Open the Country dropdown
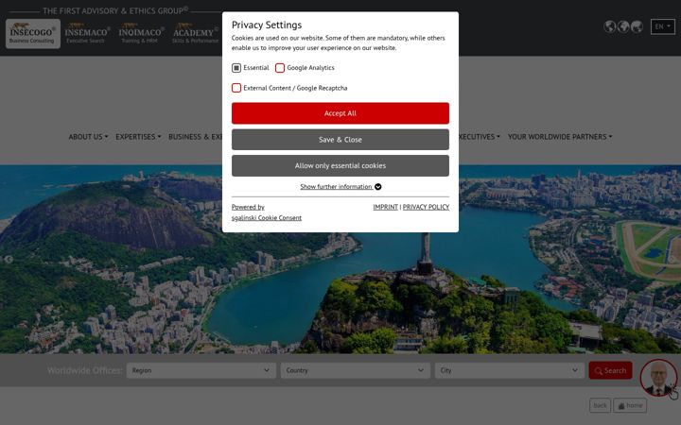This screenshot has width=681, height=425. point(356,370)
